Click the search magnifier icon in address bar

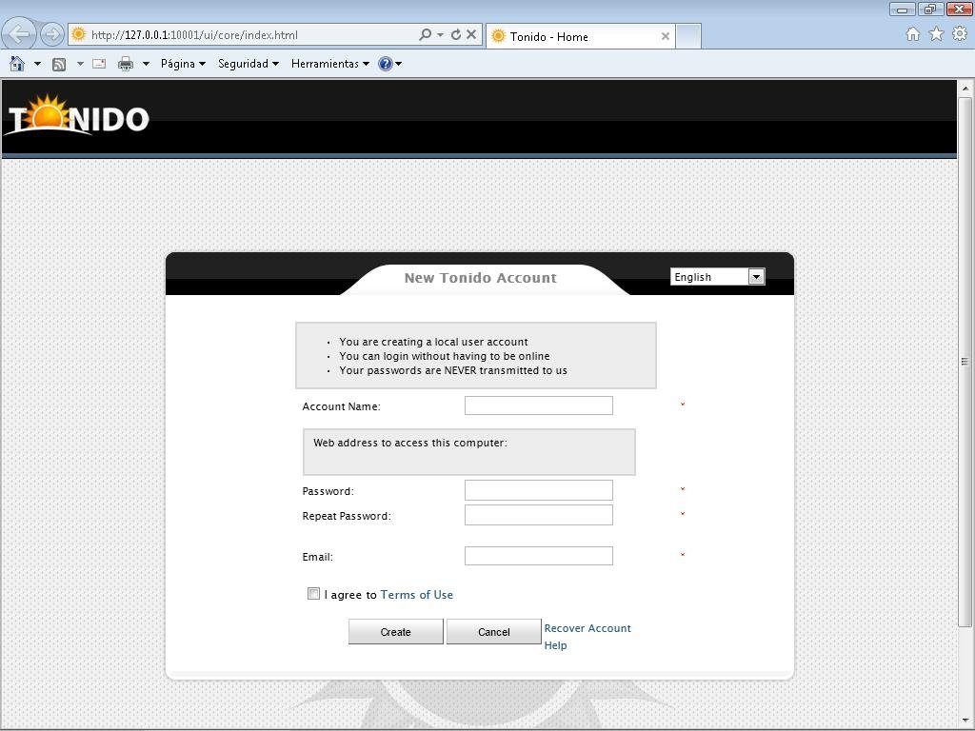click(x=425, y=35)
